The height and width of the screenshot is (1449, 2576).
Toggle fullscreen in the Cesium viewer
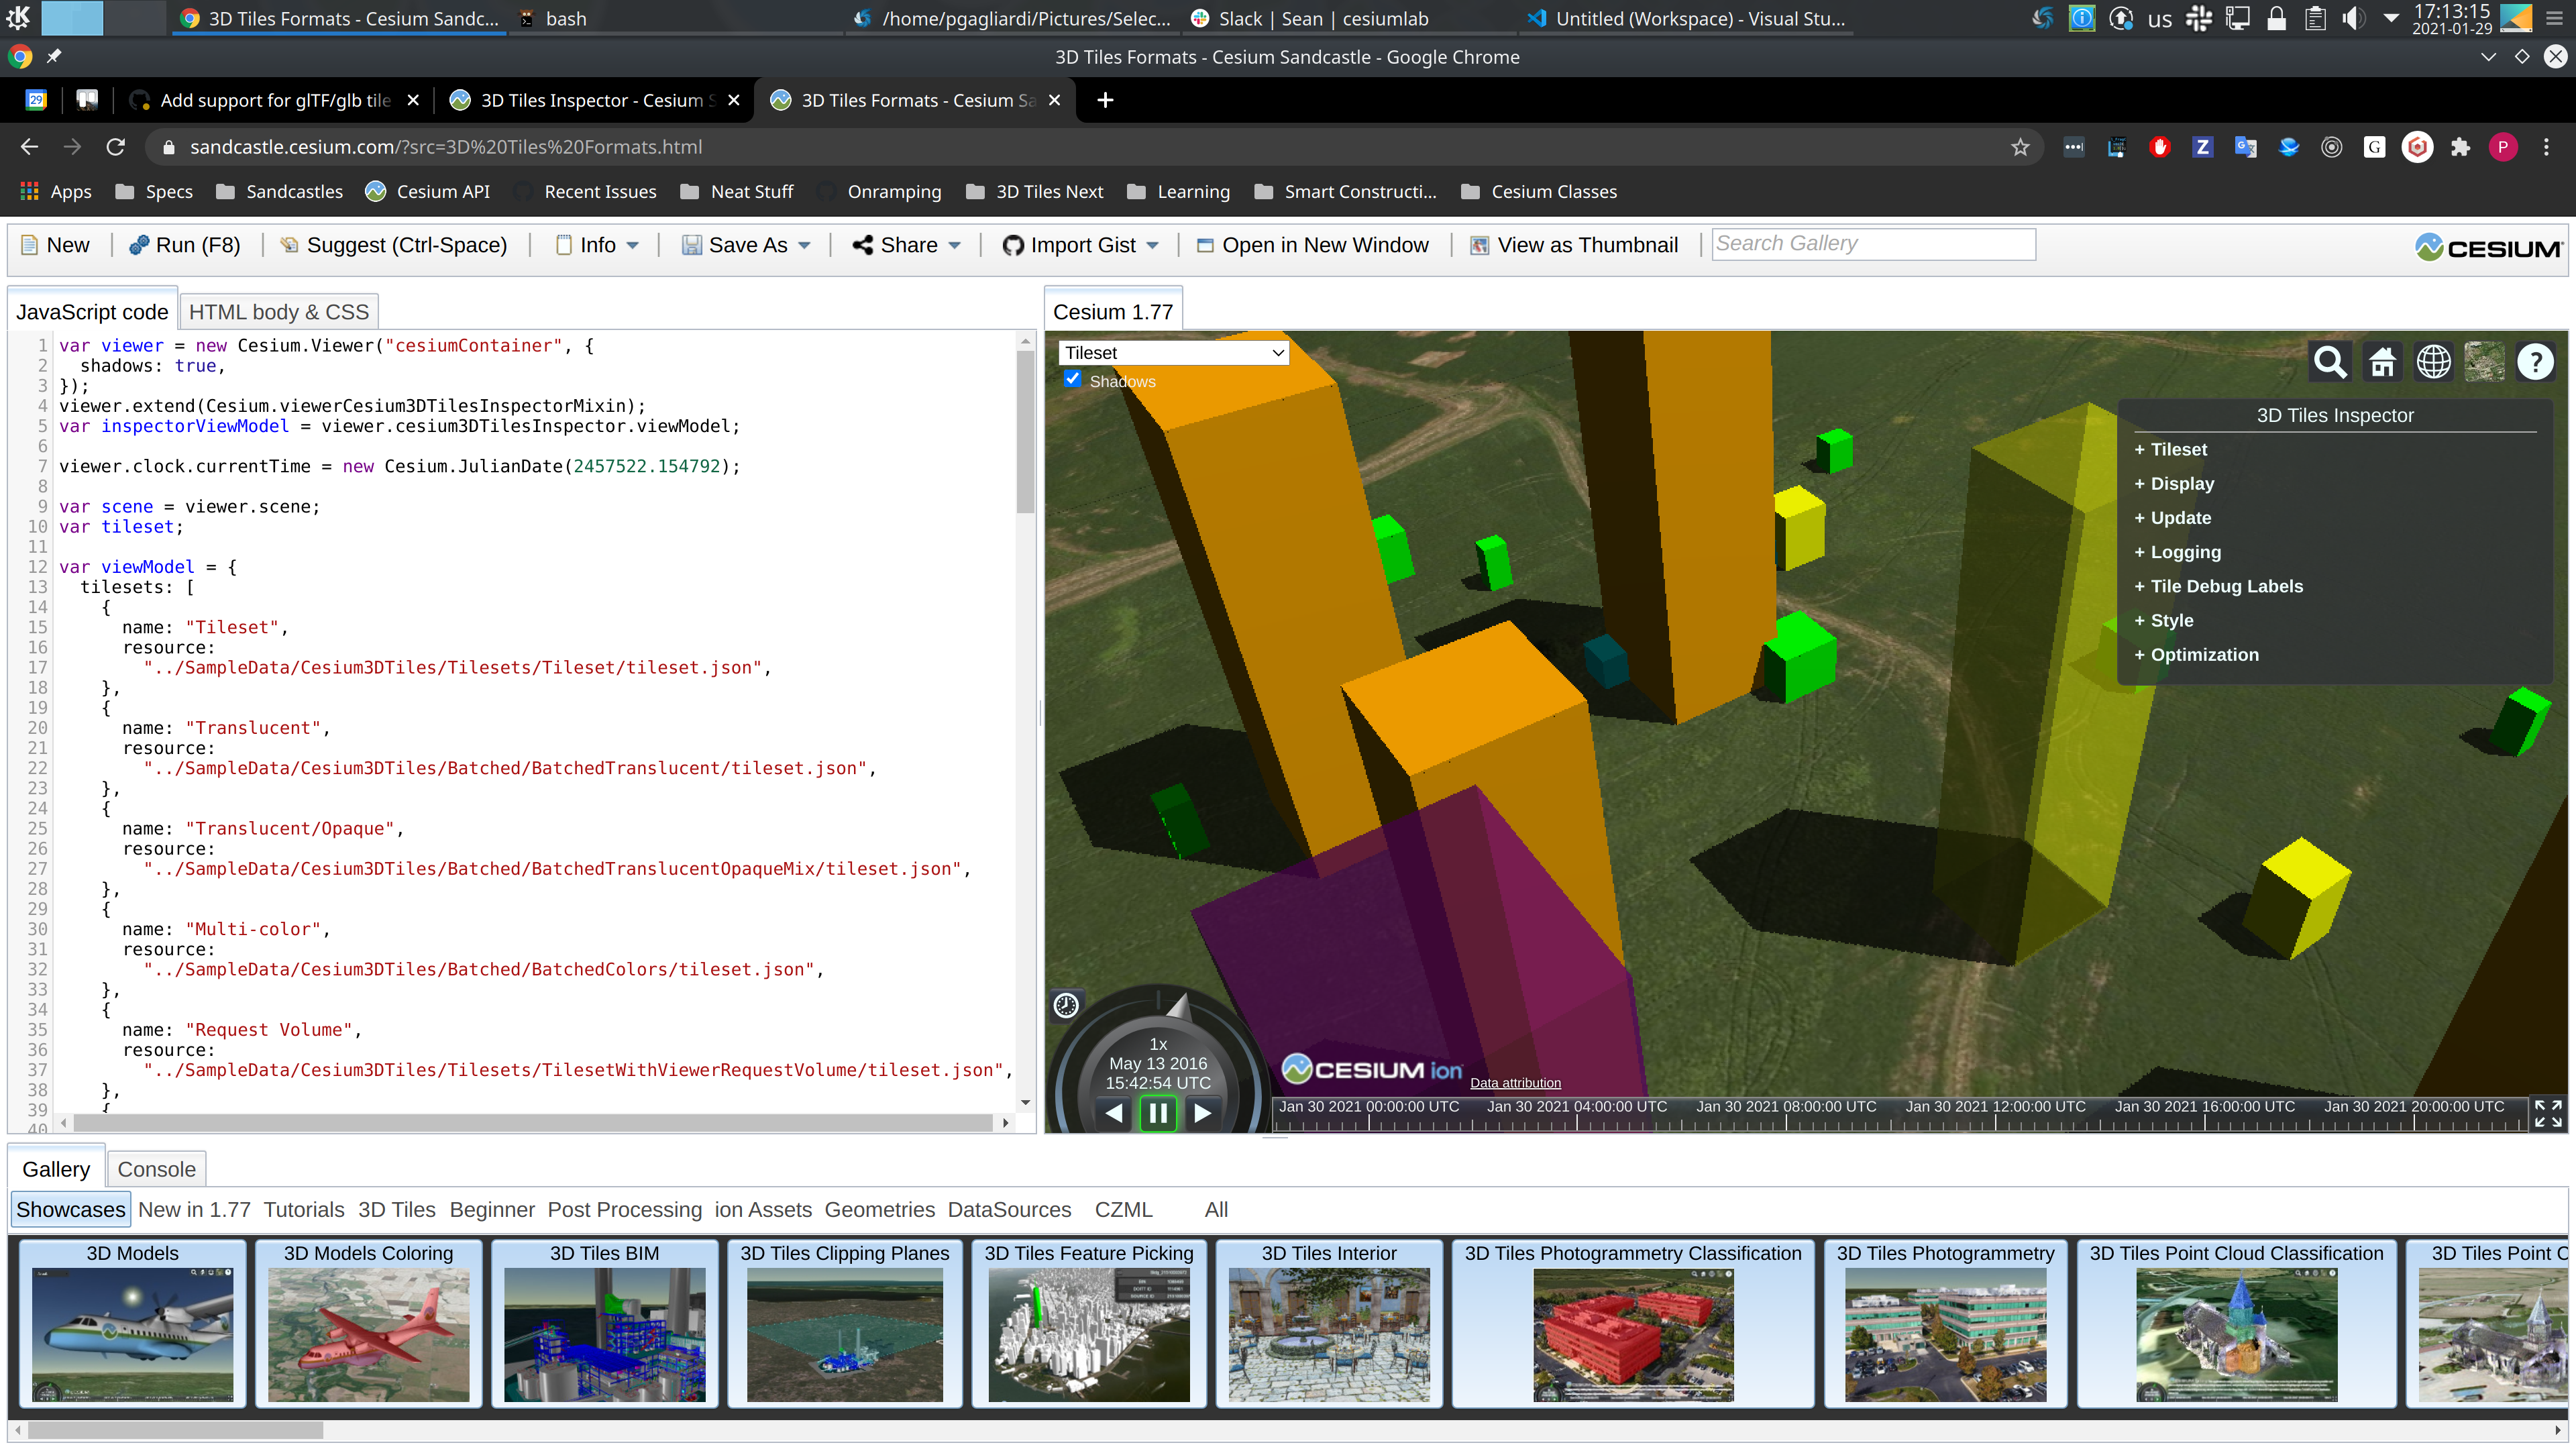coord(2548,1113)
